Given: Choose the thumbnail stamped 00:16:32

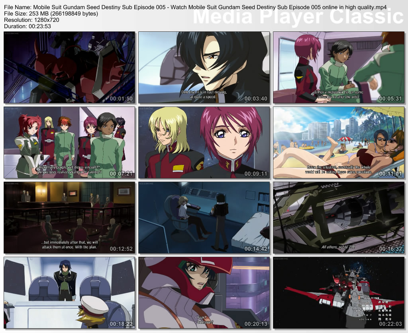Looking at the screenshot, I should click(339, 217).
